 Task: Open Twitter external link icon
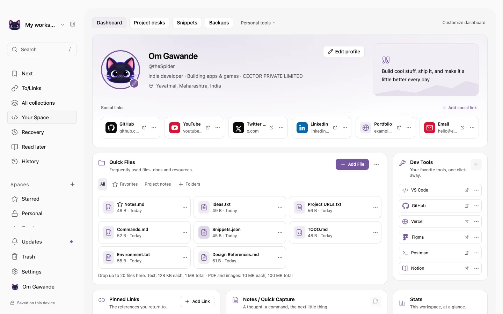tap(271, 128)
